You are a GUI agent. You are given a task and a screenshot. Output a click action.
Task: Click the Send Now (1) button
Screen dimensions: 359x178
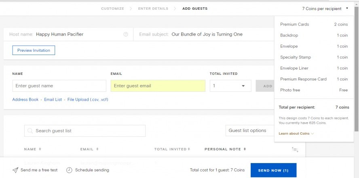(273, 170)
